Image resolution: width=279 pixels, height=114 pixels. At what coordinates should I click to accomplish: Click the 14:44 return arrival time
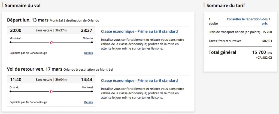tap(86, 80)
